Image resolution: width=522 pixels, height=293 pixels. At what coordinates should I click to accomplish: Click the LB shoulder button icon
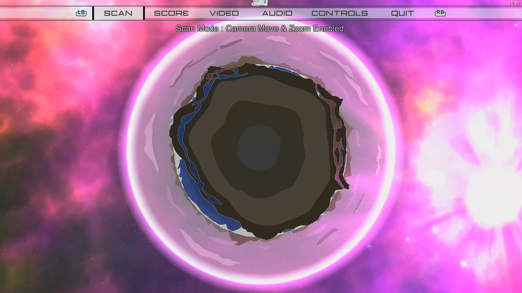(81, 12)
